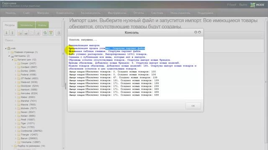This screenshot has width=268, height=150.
Task: Switch to the Элементы tab
Action: click(26, 25)
